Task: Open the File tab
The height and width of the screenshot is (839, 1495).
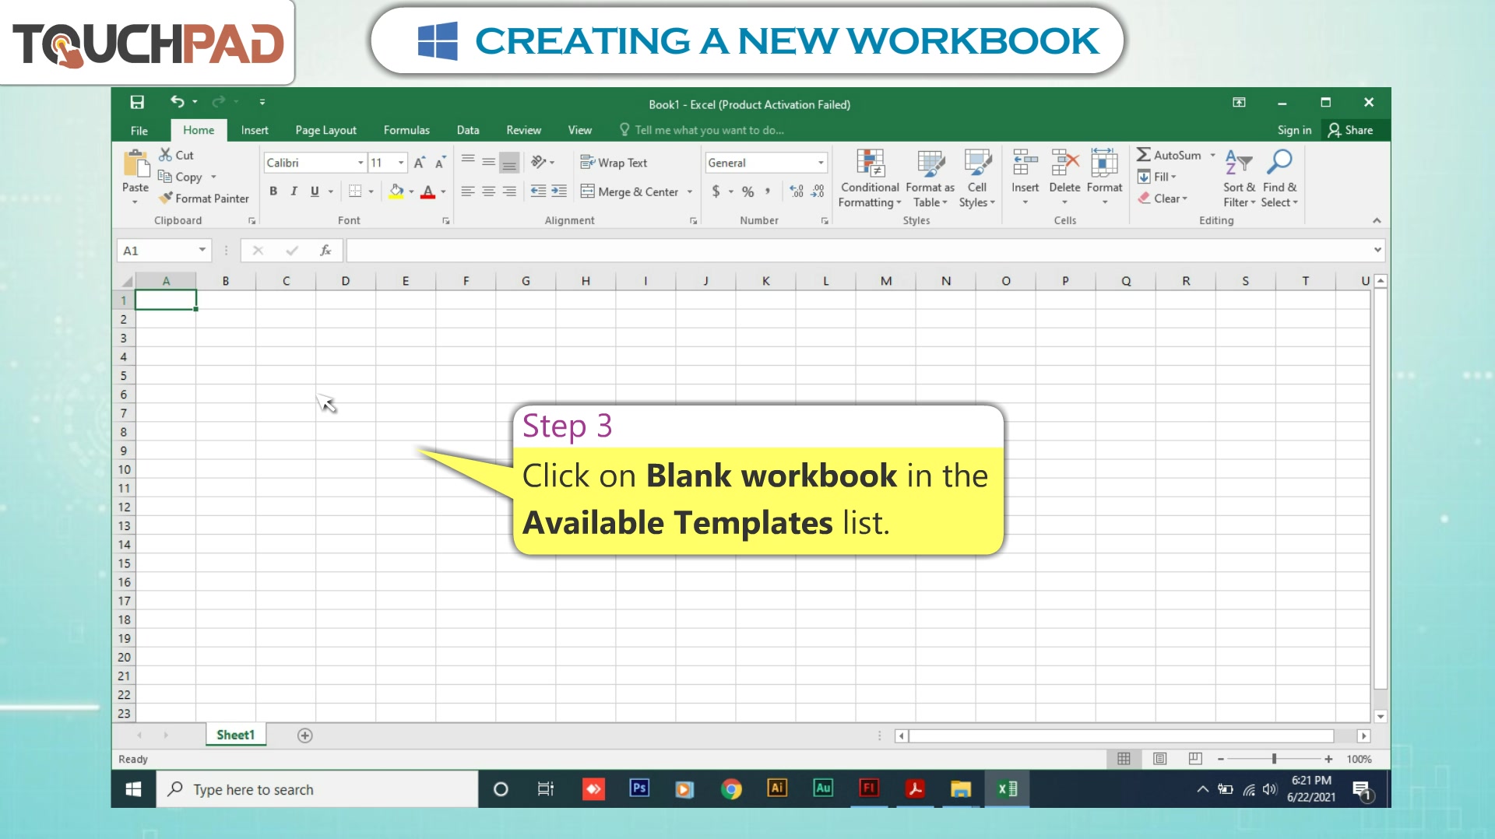Action: (139, 130)
